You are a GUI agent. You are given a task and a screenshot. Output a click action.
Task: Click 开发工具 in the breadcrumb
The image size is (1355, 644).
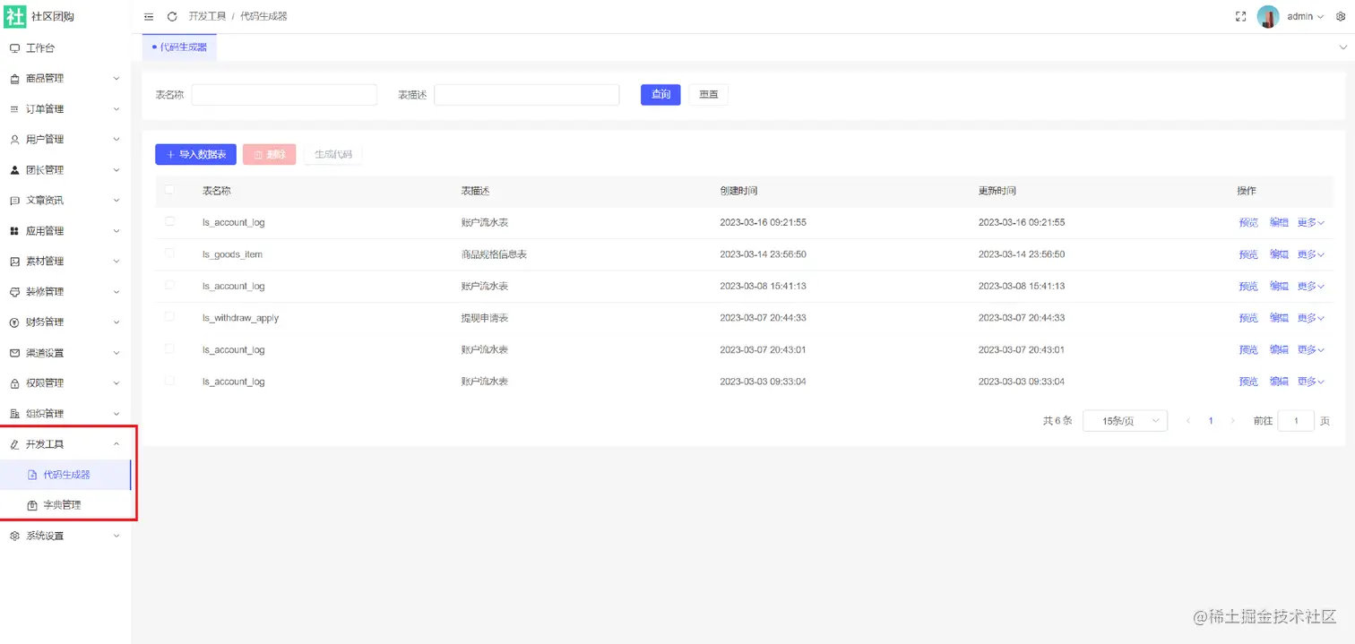[x=207, y=16]
